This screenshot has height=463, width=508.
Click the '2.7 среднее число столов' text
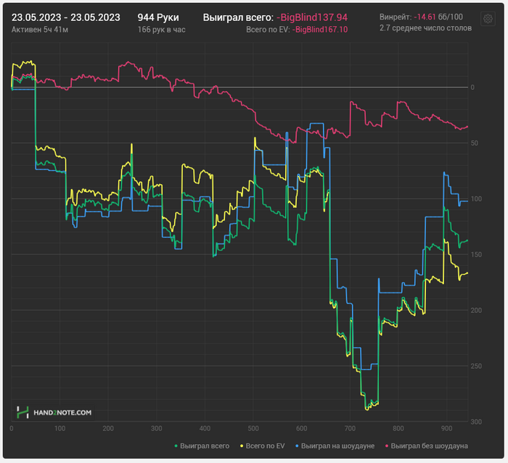[426, 28]
